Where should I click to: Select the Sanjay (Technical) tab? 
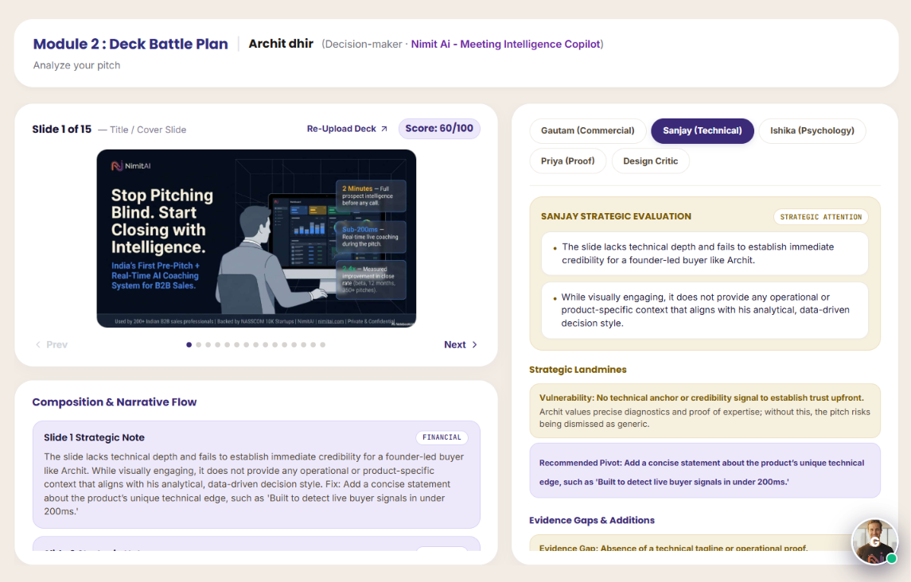pyautogui.click(x=702, y=130)
